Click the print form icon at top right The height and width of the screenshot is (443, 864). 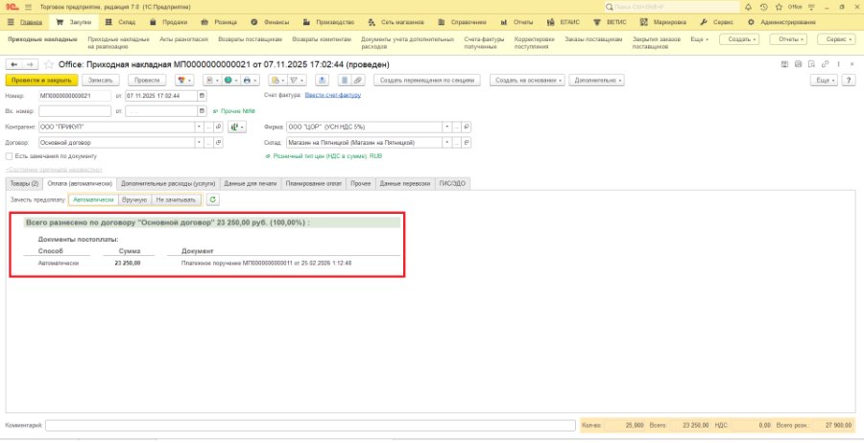coord(798,64)
